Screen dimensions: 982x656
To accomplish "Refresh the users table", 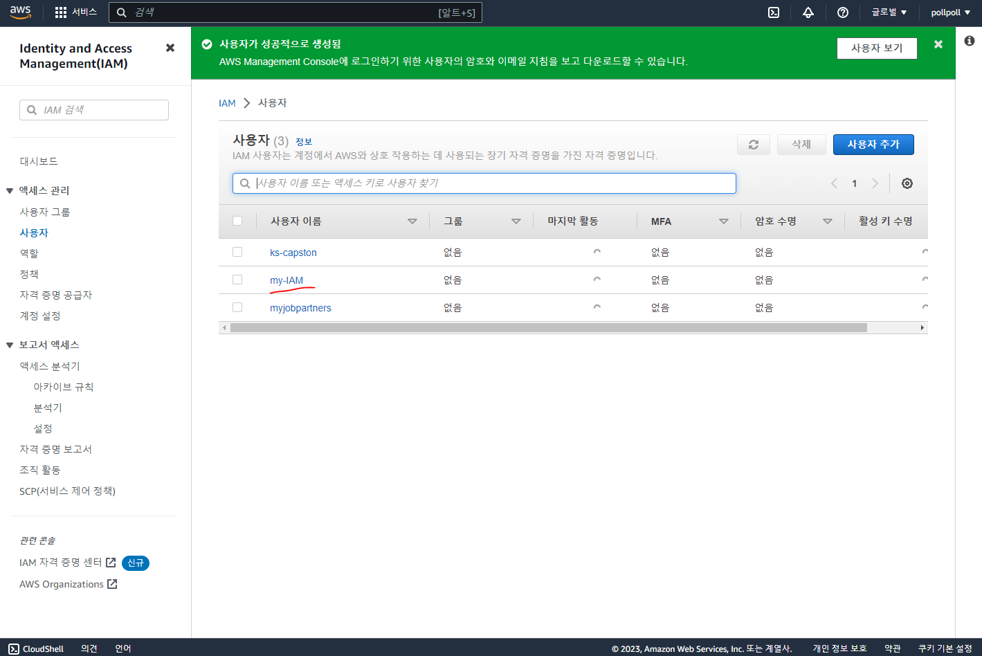I will [x=754, y=145].
